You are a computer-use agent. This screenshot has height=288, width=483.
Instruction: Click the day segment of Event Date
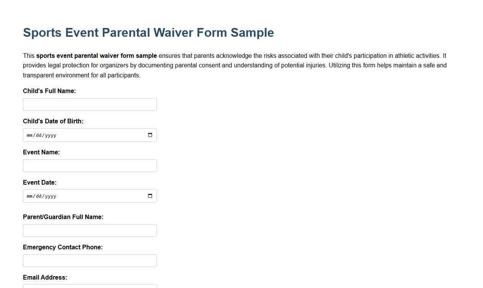point(38,196)
